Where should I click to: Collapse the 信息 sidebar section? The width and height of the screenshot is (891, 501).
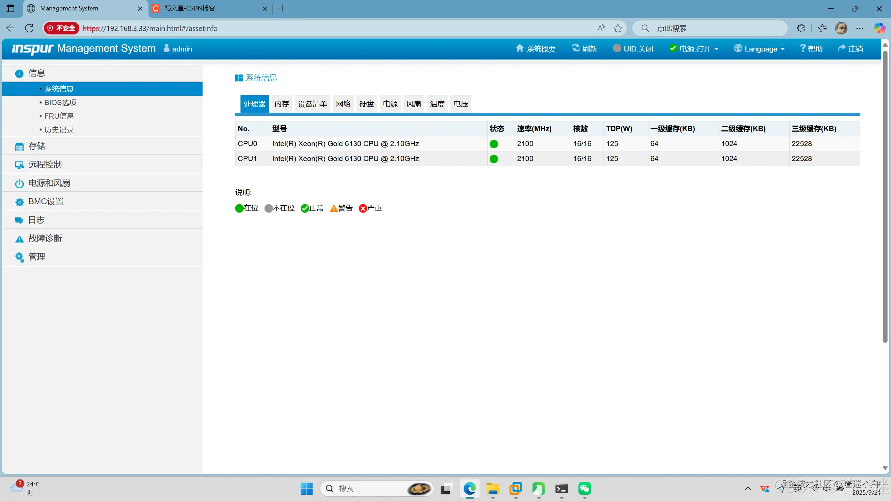(x=37, y=73)
